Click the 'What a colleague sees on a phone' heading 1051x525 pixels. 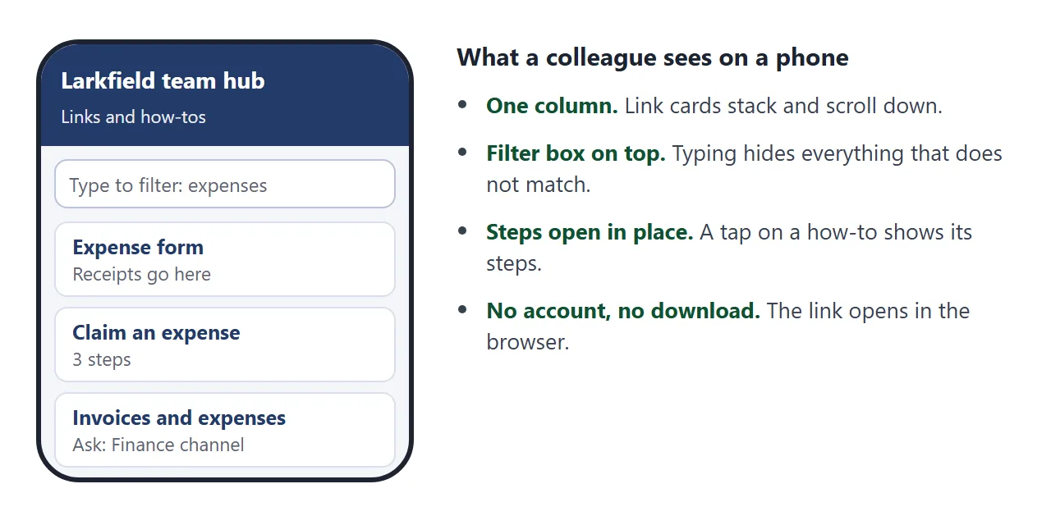(653, 57)
